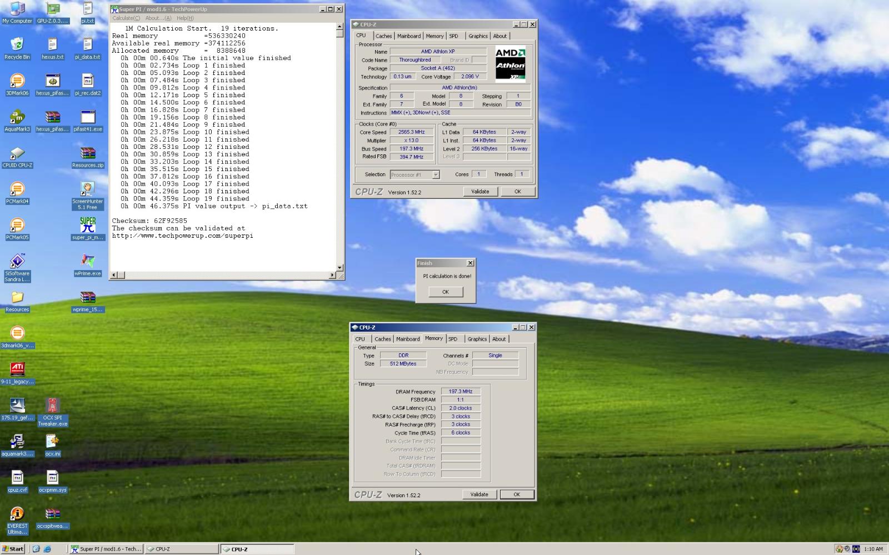Open 3dmark06_v installer icon

pos(17,337)
